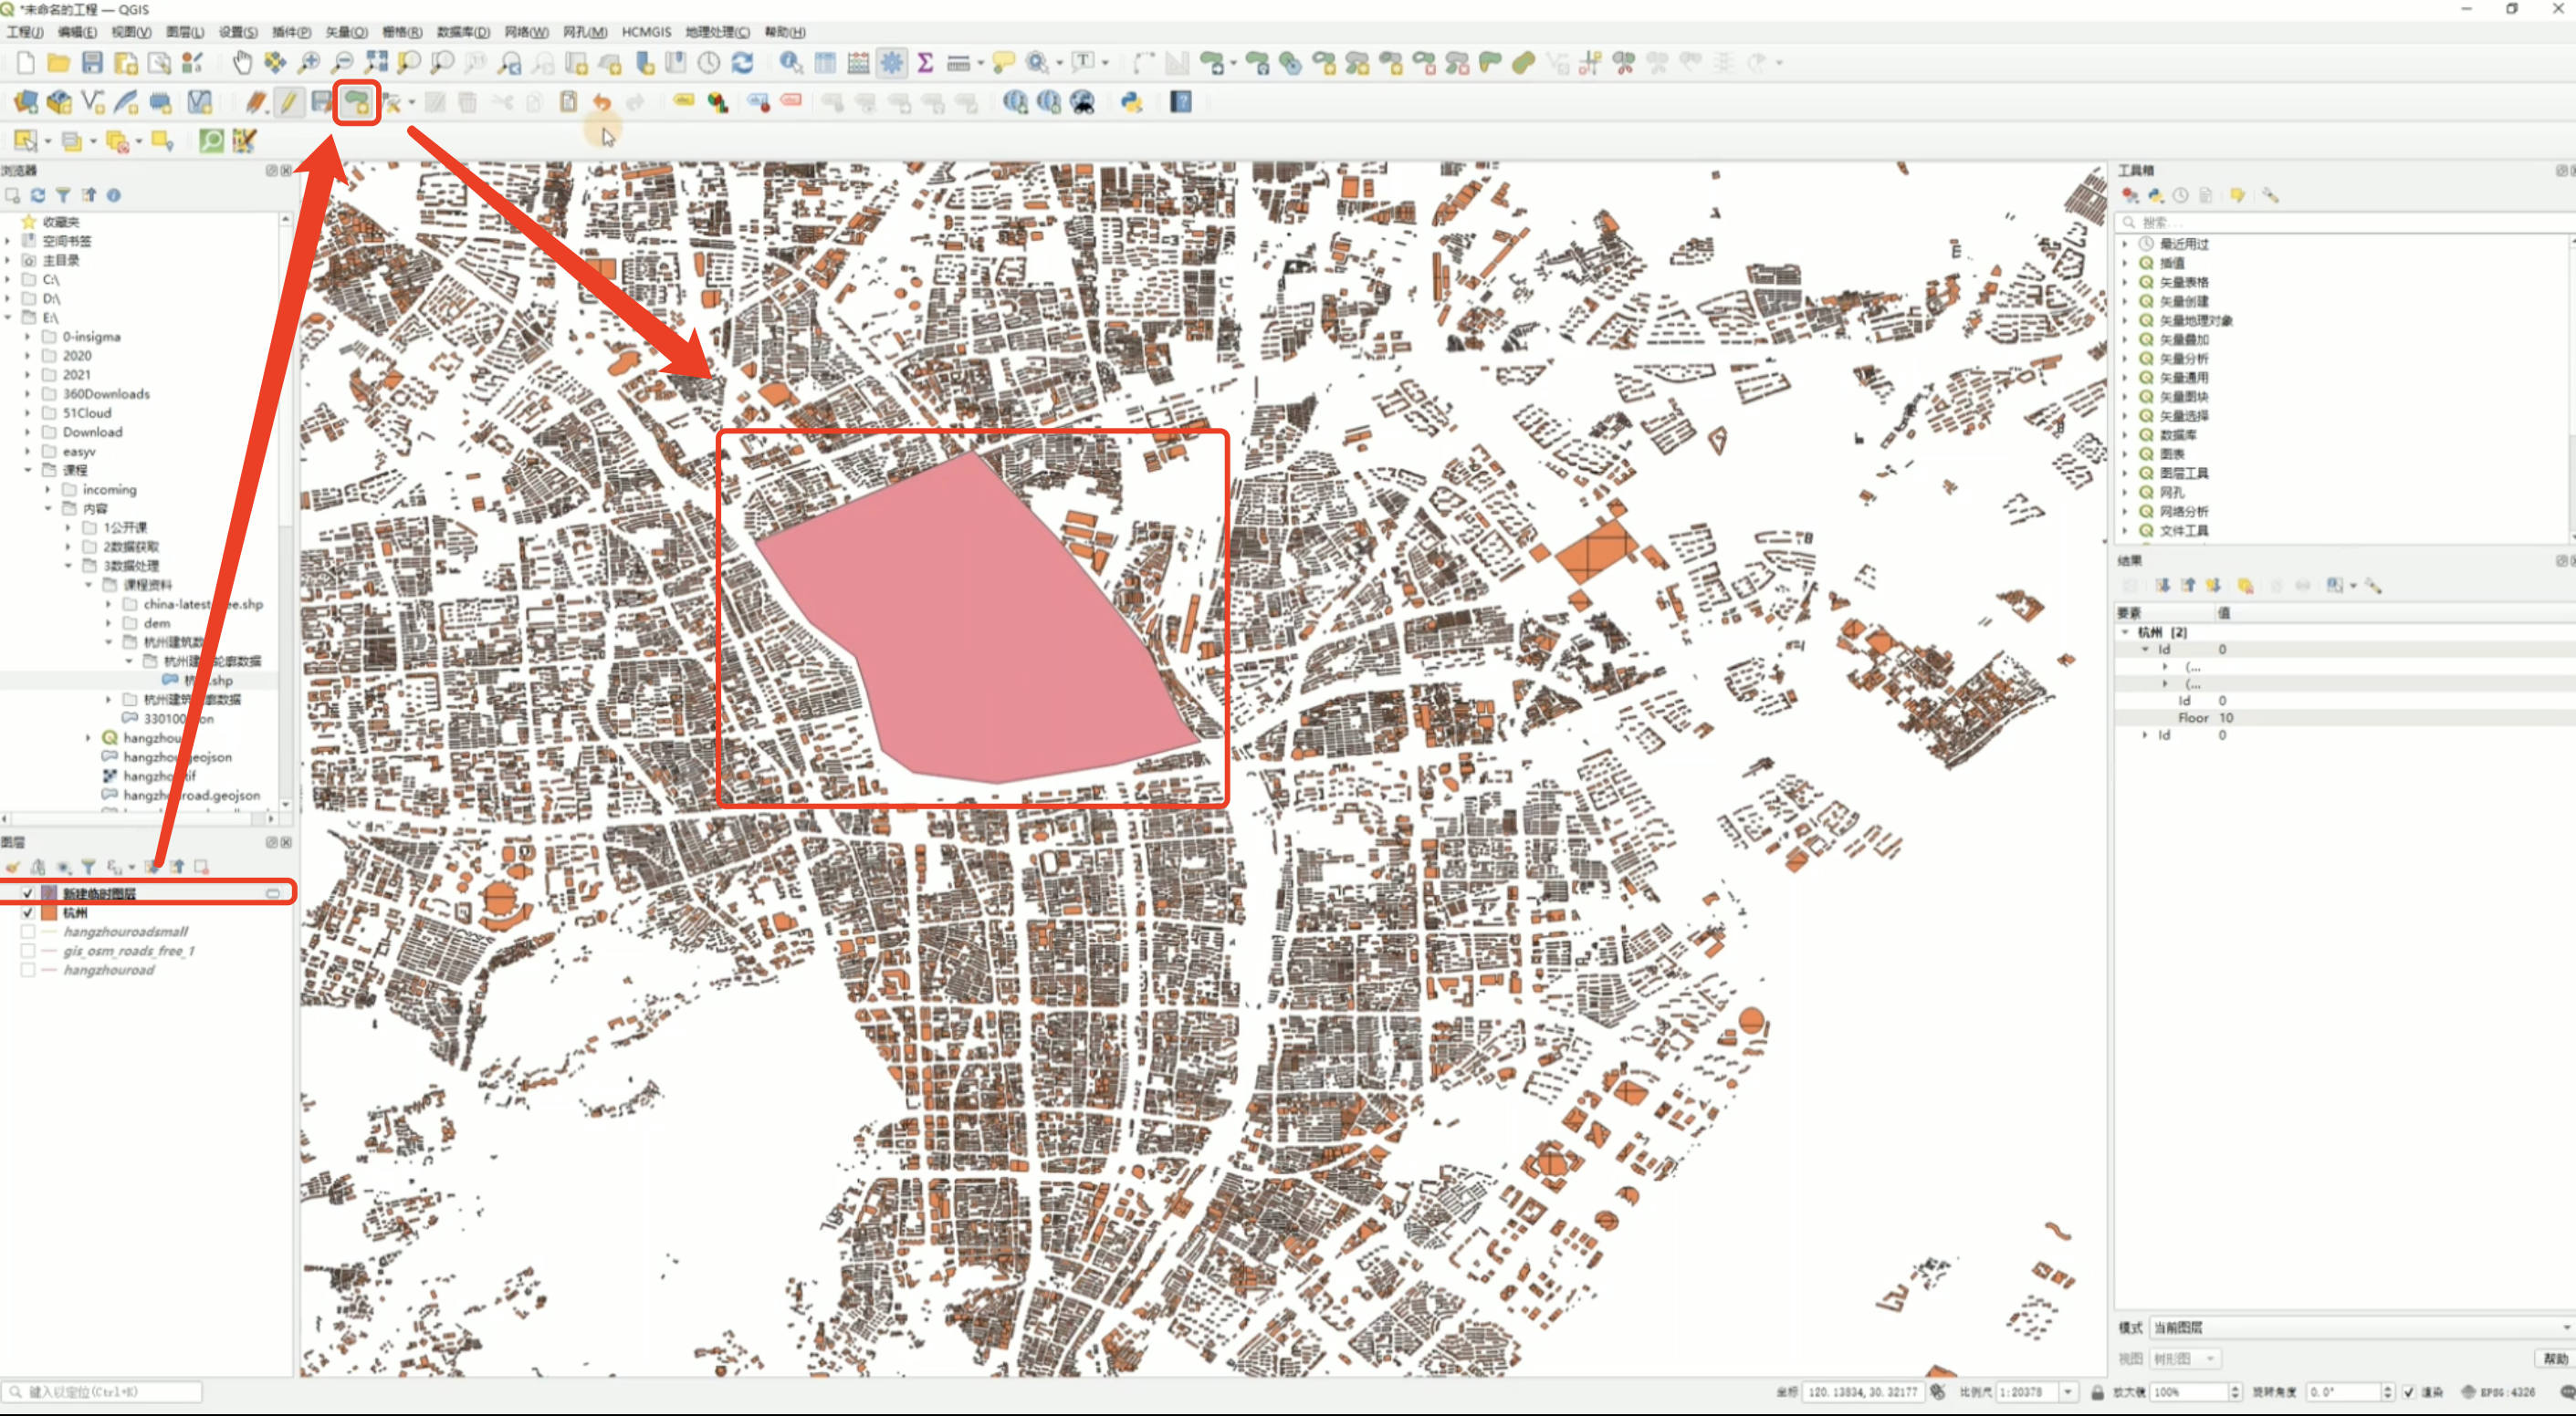The height and width of the screenshot is (1416, 2576).
Task: Click the Refresh map icon
Action: pos(742,63)
